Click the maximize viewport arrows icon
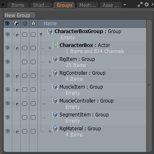The width and height of the screenshot is (154, 154). [140, 5]
